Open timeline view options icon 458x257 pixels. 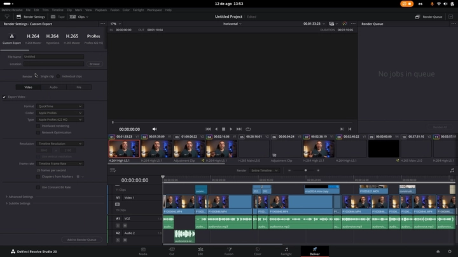coord(113,171)
